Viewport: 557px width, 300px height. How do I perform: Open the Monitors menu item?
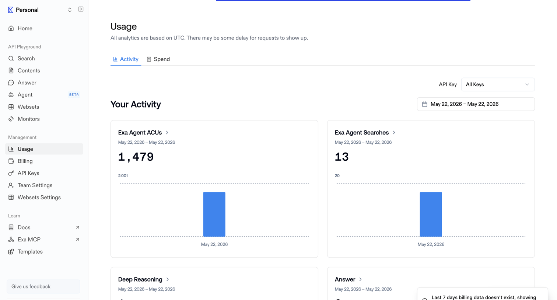click(x=44, y=119)
